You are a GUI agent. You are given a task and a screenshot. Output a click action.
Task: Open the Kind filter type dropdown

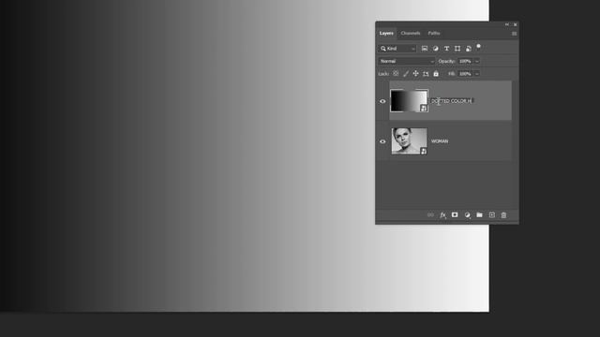tap(397, 49)
